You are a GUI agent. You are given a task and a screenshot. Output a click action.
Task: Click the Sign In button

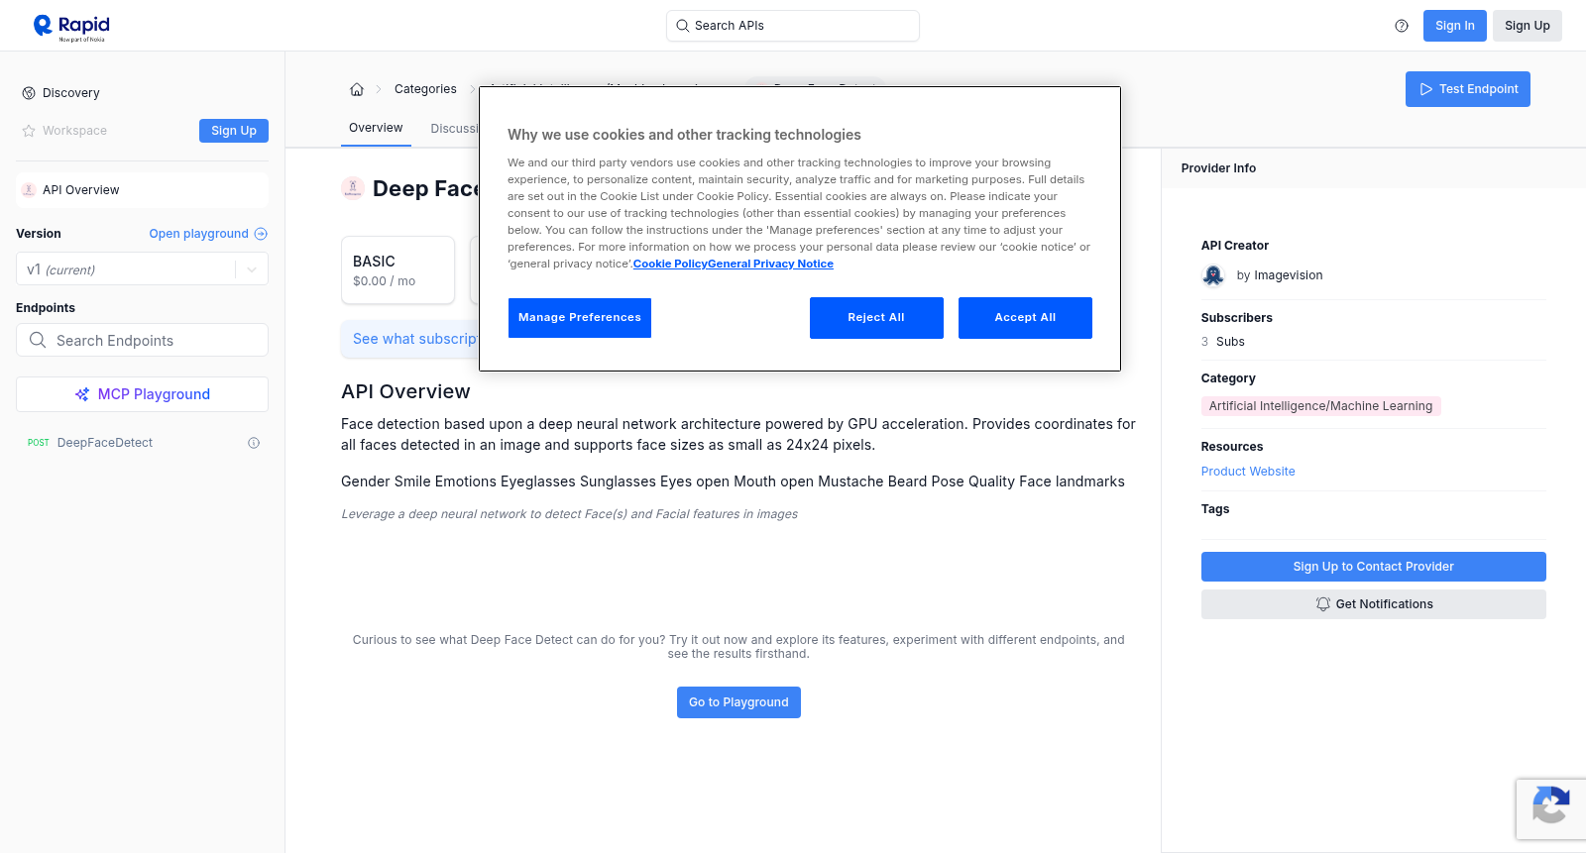pos(1455,26)
